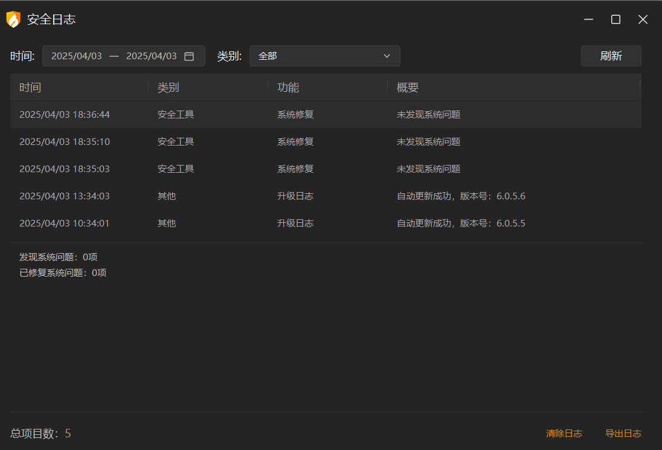Click the 时间 column header
This screenshot has width=662, height=450.
tap(31, 87)
